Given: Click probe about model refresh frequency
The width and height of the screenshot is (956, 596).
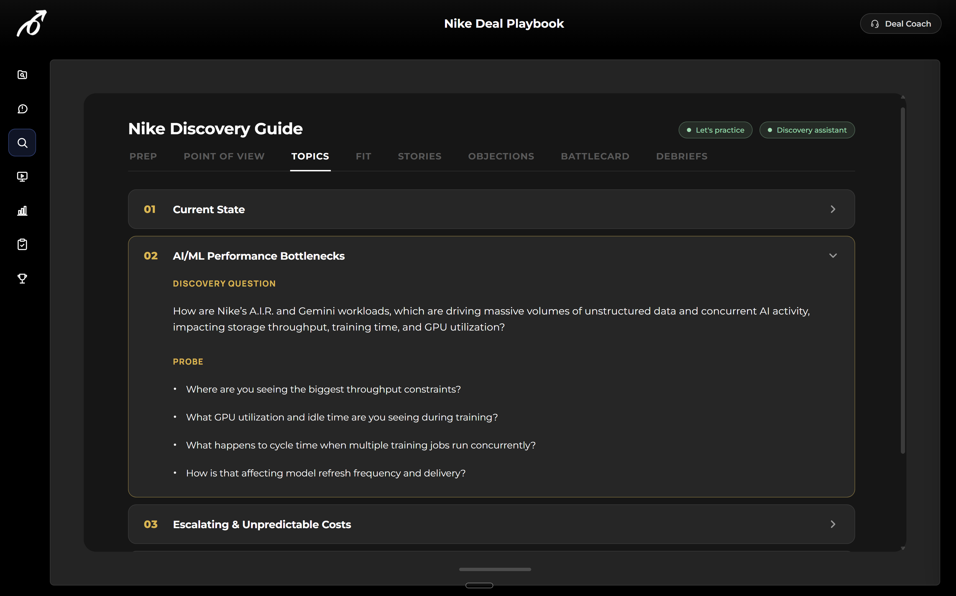Looking at the screenshot, I should [326, 473].
